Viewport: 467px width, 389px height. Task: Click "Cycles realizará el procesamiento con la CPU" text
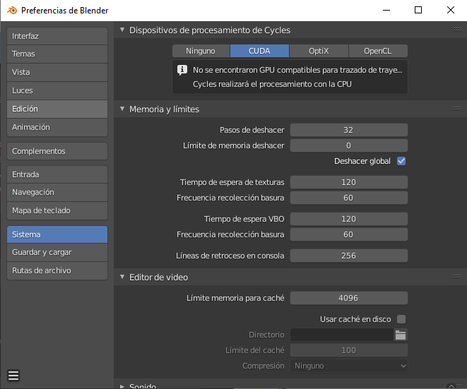(272, 84)
